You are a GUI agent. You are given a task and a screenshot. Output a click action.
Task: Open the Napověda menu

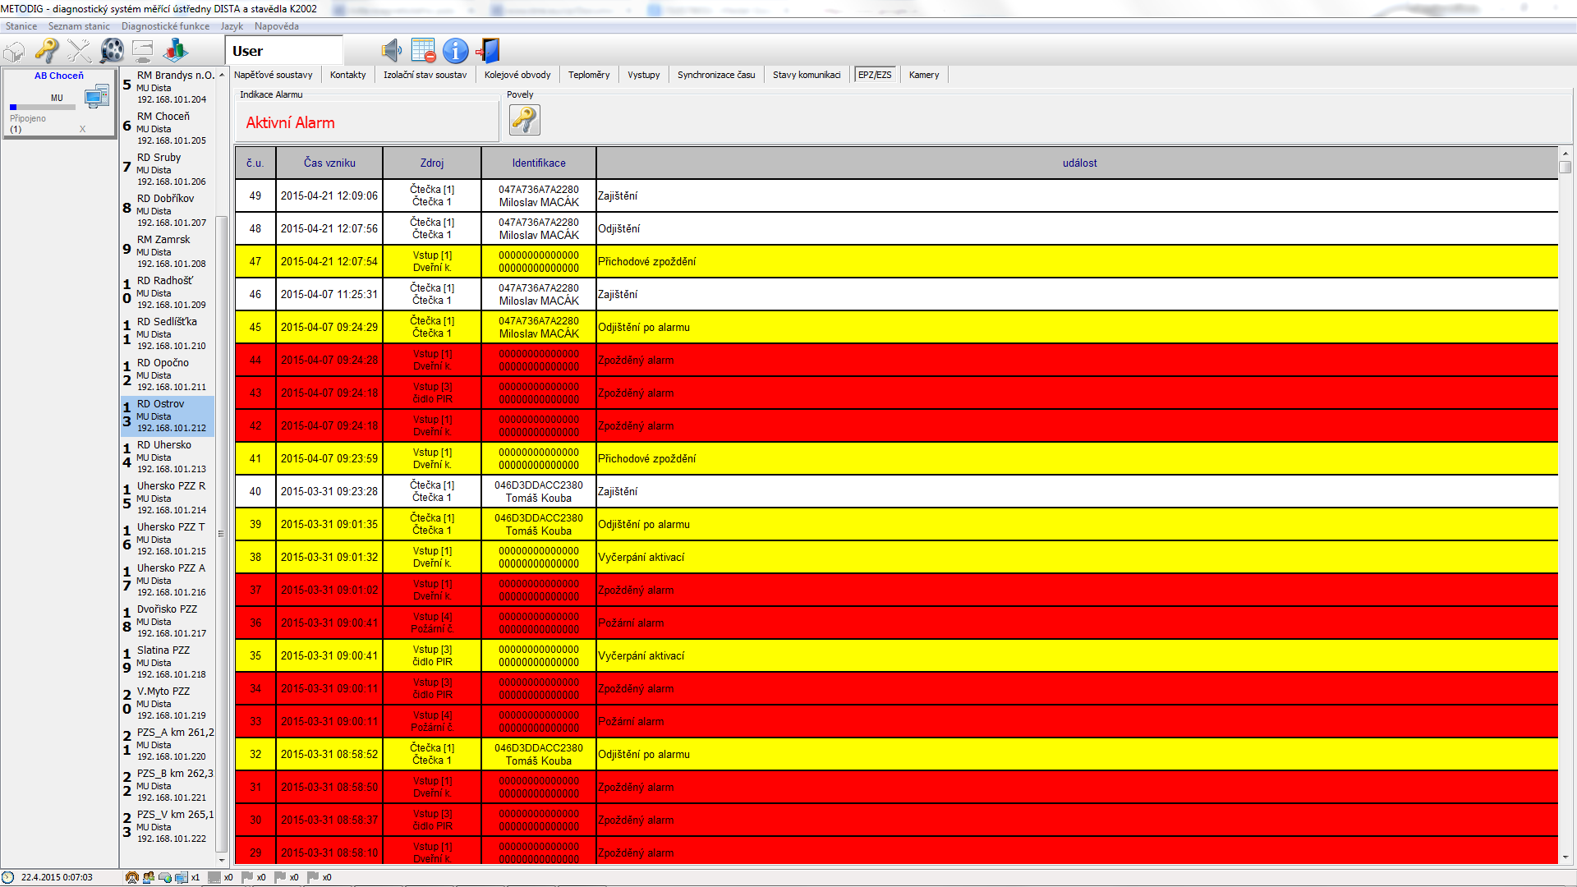(x=277, y=26)
